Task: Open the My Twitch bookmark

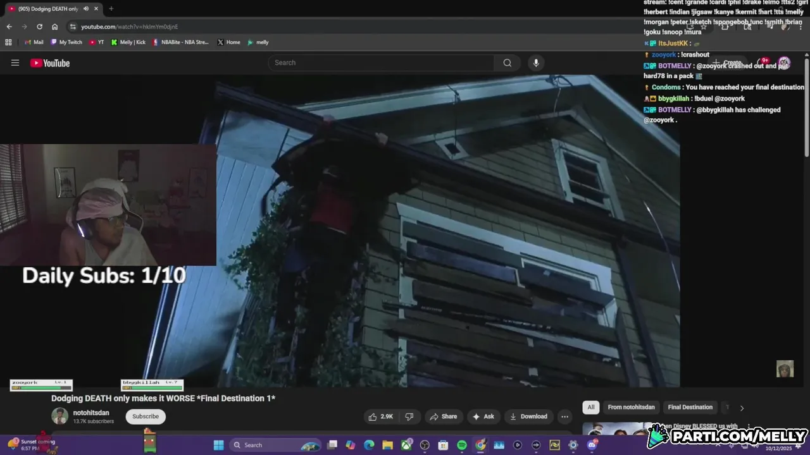Action: (x=66, y=42)
